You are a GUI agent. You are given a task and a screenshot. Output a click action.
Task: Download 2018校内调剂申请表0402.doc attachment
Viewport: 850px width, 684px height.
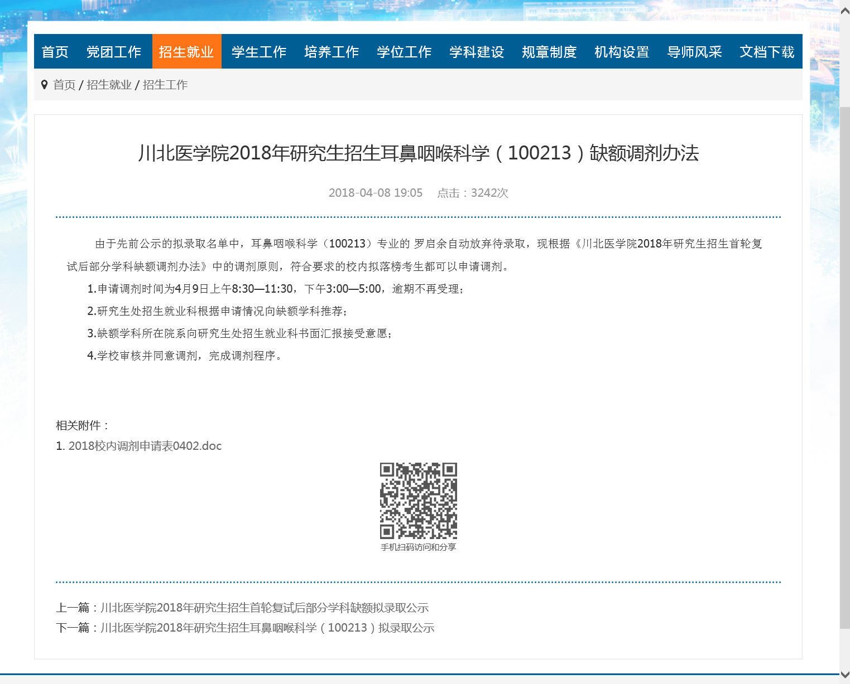(145, 446)
